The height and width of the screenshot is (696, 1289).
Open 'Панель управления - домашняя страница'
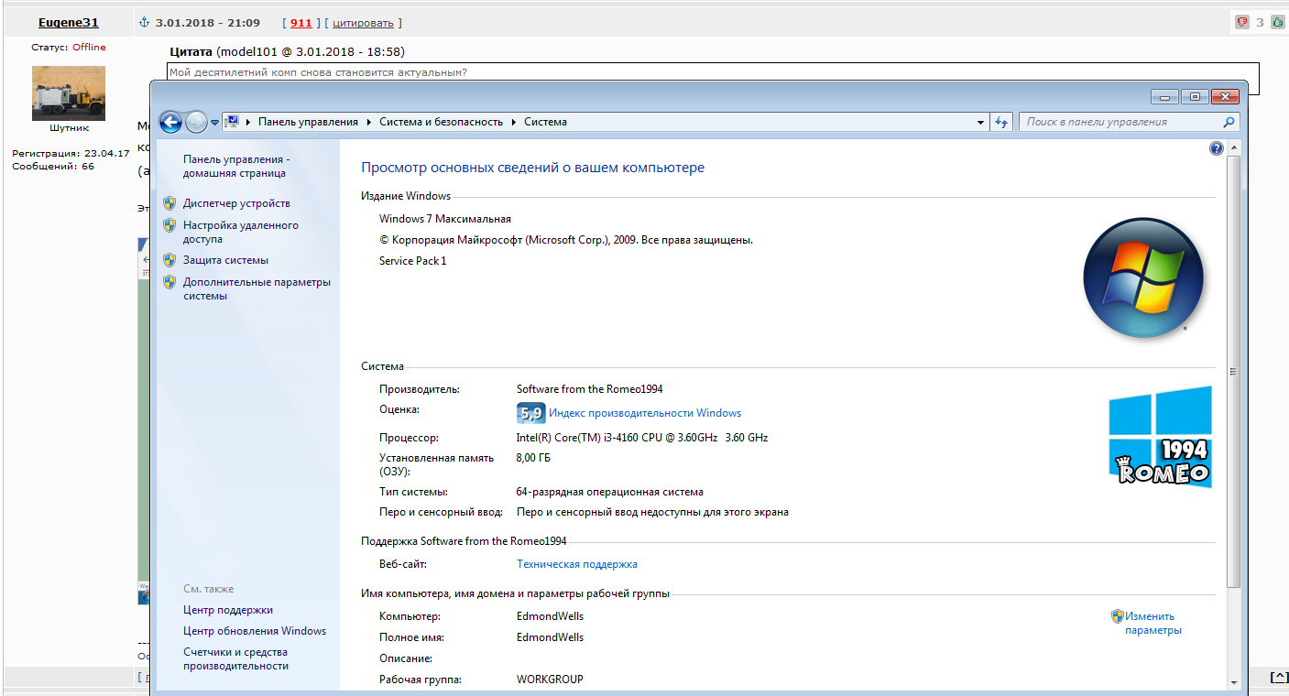236,166
